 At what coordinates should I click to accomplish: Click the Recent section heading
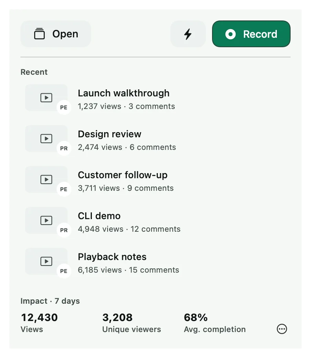click(34, 72)
